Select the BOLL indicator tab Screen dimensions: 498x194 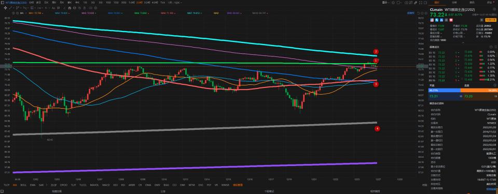click(23, 185)
